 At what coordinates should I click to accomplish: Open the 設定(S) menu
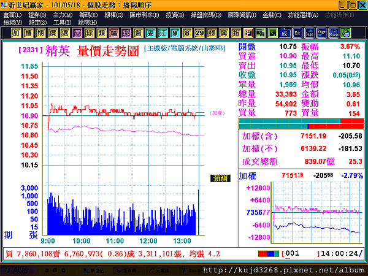click(x=37, y=23)
